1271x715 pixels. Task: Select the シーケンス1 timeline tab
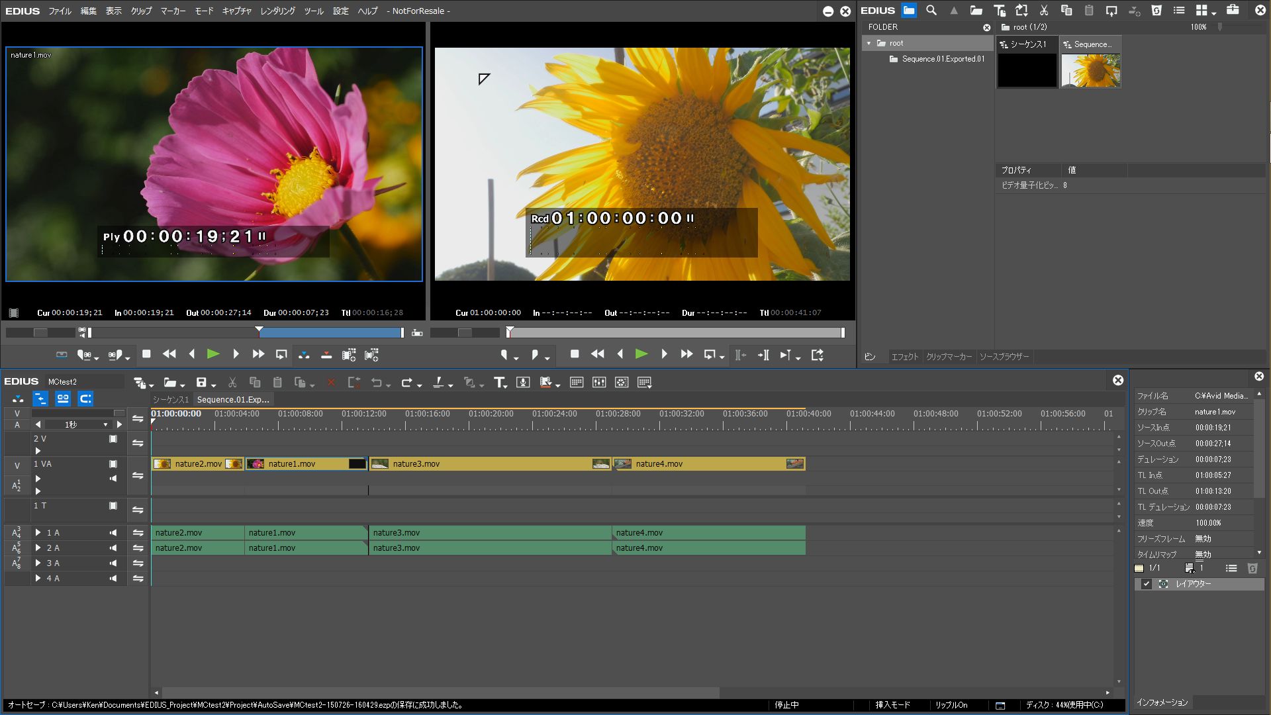[171, 400]
